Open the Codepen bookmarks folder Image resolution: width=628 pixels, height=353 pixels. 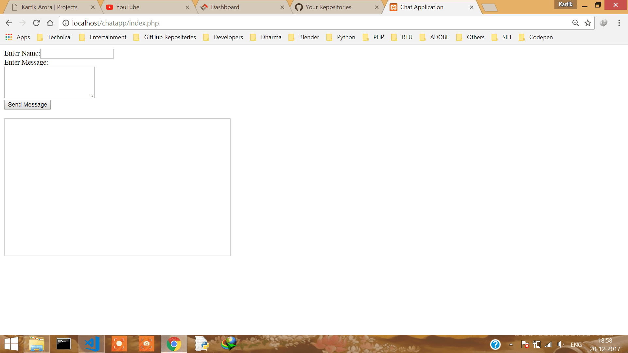(x=536, y=37)
